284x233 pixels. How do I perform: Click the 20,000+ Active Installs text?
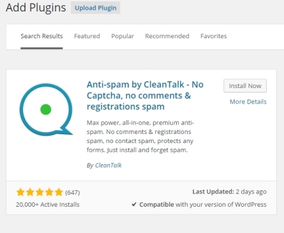48,204
